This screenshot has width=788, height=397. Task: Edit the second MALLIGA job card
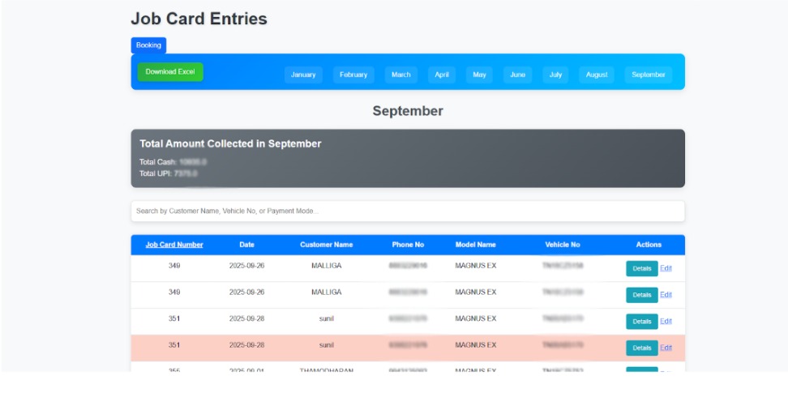[x=666, y=295]
